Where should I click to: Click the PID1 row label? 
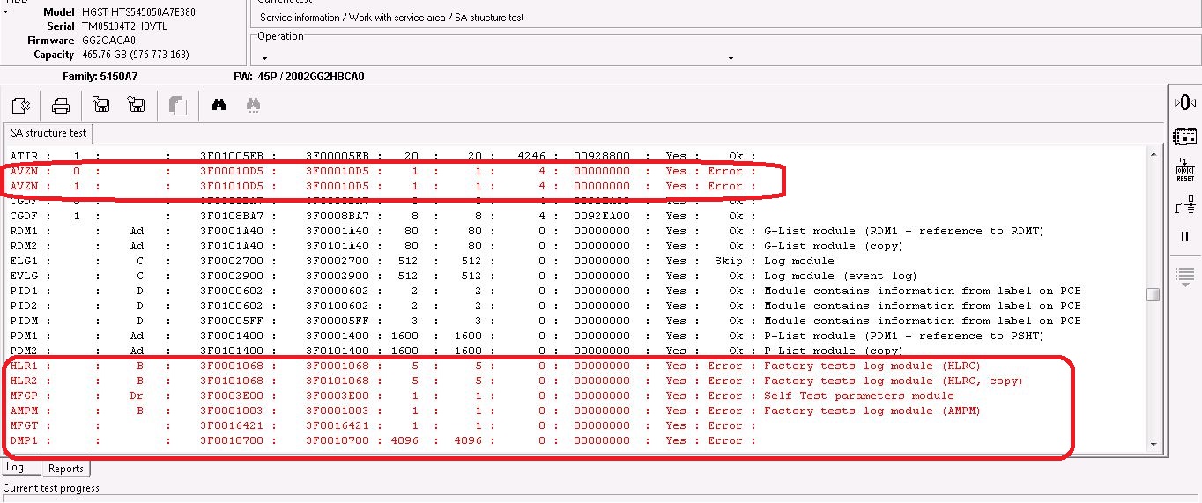point(24,291)
